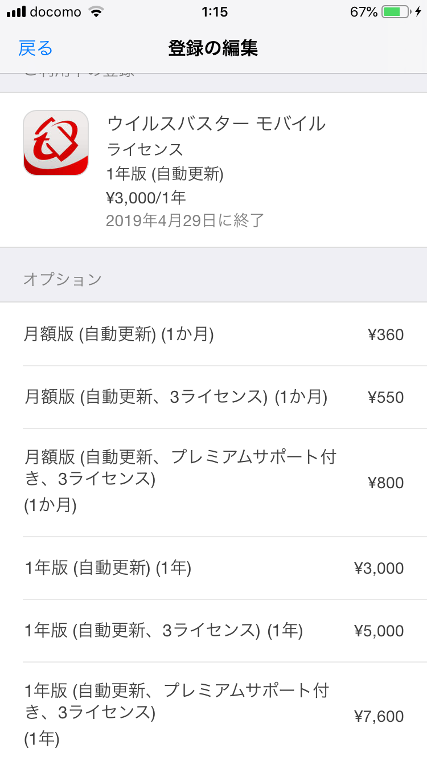Select monthly premium support plan ¥800
The width and height of the screenshot is (427, 760).
[x=213, y=482]
